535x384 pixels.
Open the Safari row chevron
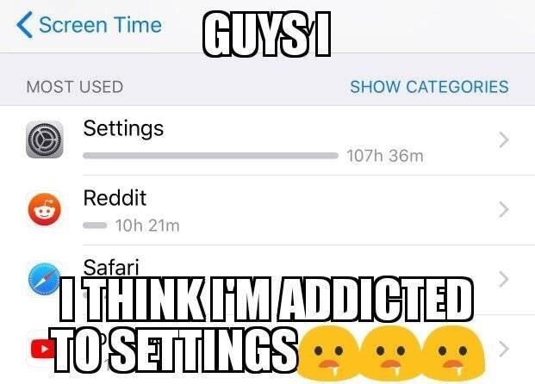[504, 279]
